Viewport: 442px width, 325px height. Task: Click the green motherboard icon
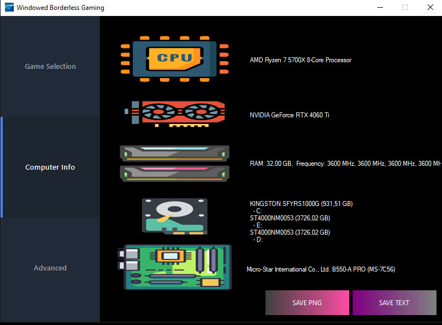point(175,267)
